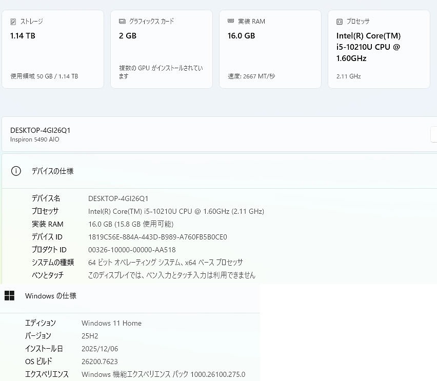This screenshot has height=381, width=437.
Task: Click the 速度 2667 MT/秒 RAM speed text
Action: [251, 76]
